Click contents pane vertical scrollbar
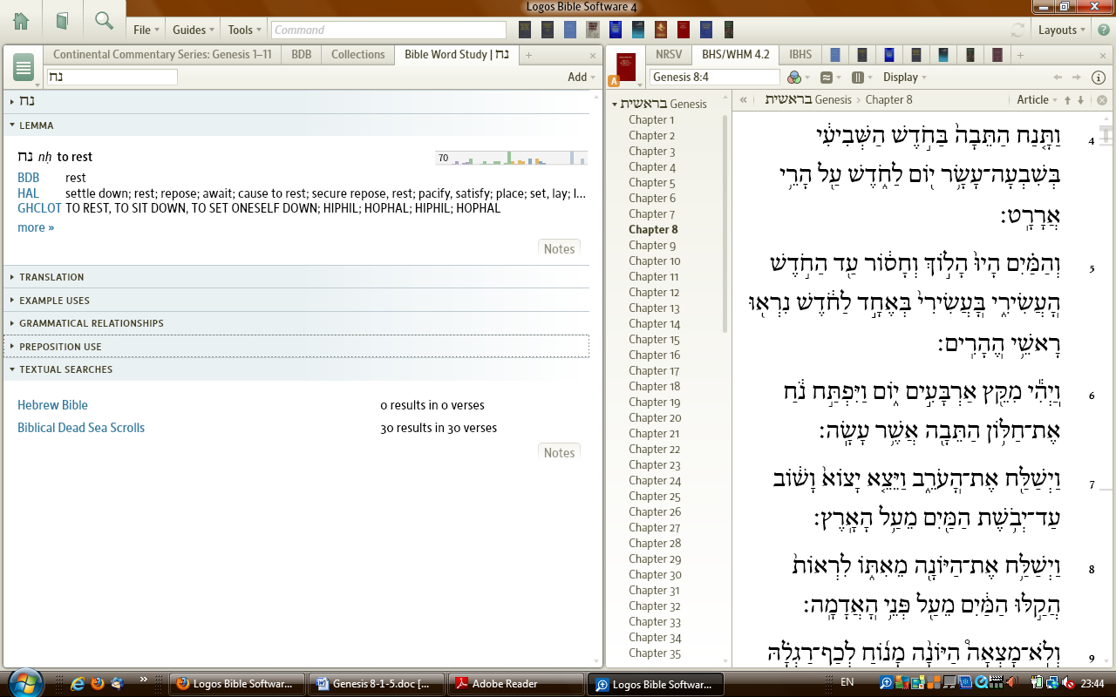The height and width of the screenshot is (697, 1116). [725, 222]
